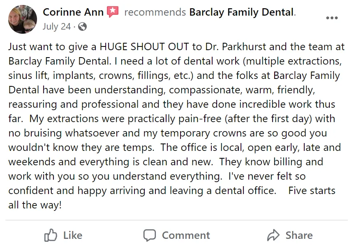Click the Like text label
Screen dimensions: 354x252
(x=73, y=235)
